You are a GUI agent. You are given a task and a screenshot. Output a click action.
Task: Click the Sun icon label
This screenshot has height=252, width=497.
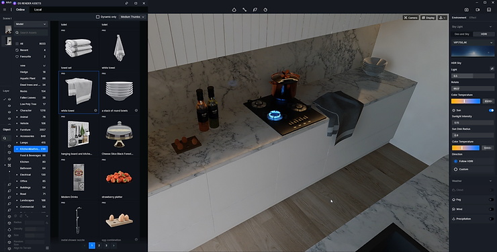click(454, 110)
